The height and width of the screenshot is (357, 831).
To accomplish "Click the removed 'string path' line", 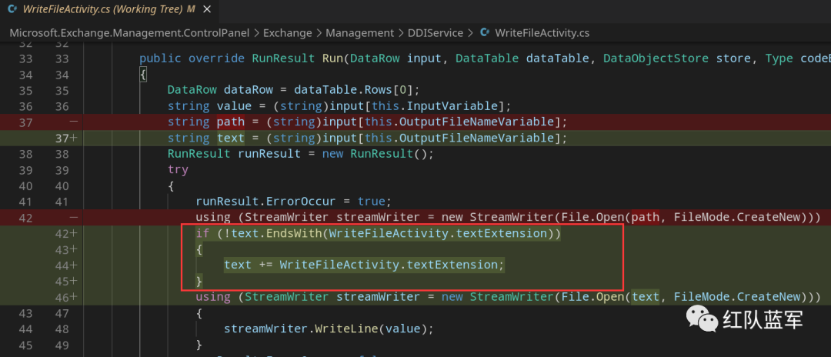I will click(x=367, y=122).
